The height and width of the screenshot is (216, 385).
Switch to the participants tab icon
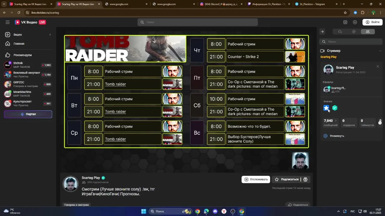(x=368, y=31)
